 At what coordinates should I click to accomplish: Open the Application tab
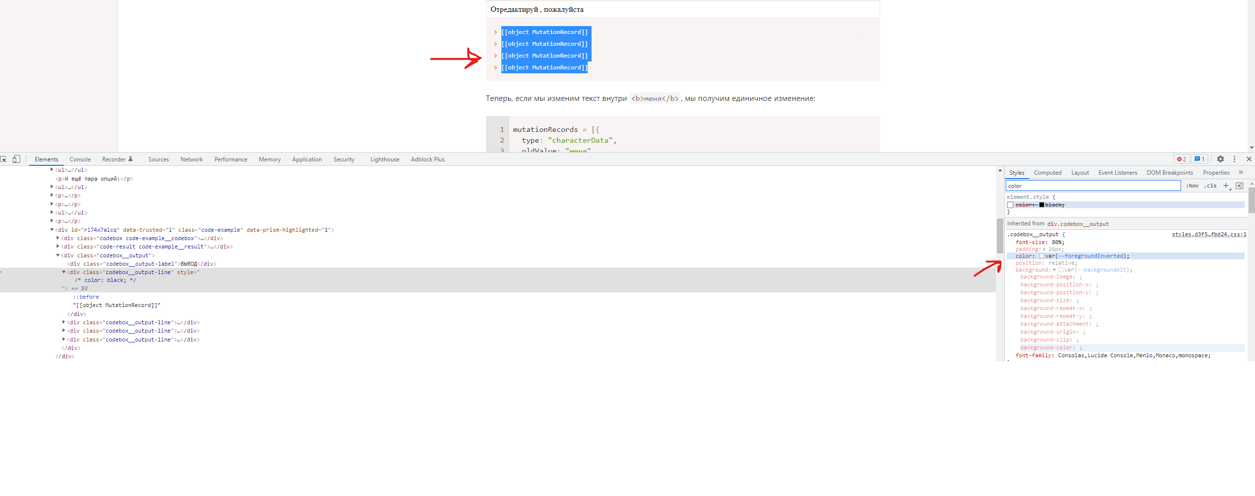tap(307, 159)
